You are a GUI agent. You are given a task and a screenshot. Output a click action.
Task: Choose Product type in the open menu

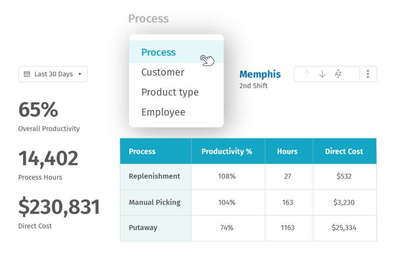click(x=170, y=92)
